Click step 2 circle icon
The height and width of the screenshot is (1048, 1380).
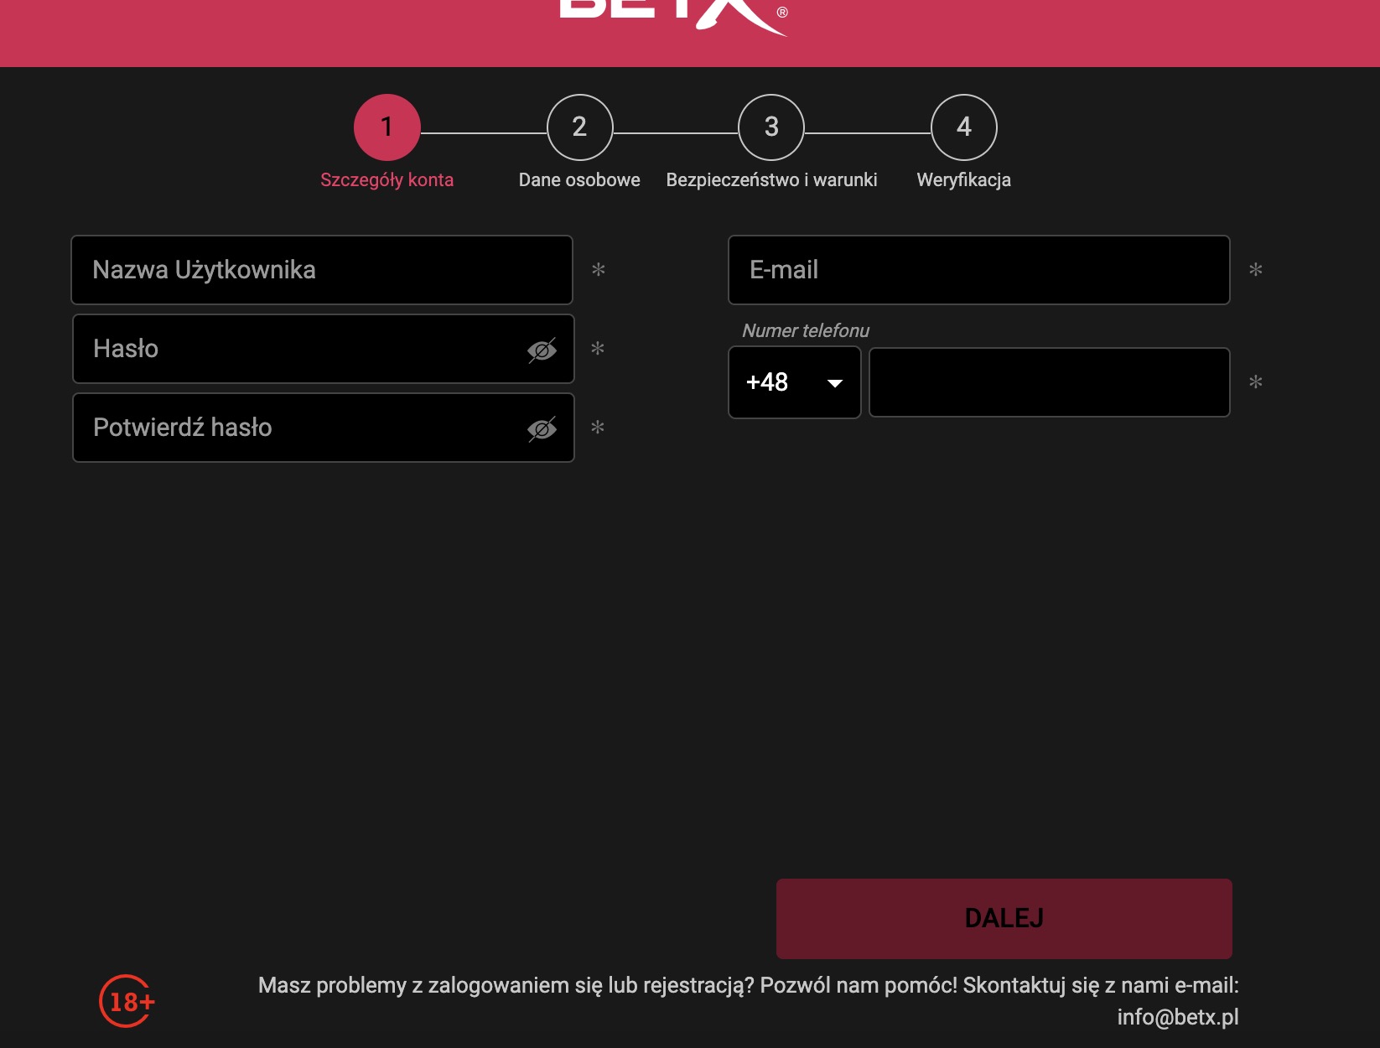point(579,127)
